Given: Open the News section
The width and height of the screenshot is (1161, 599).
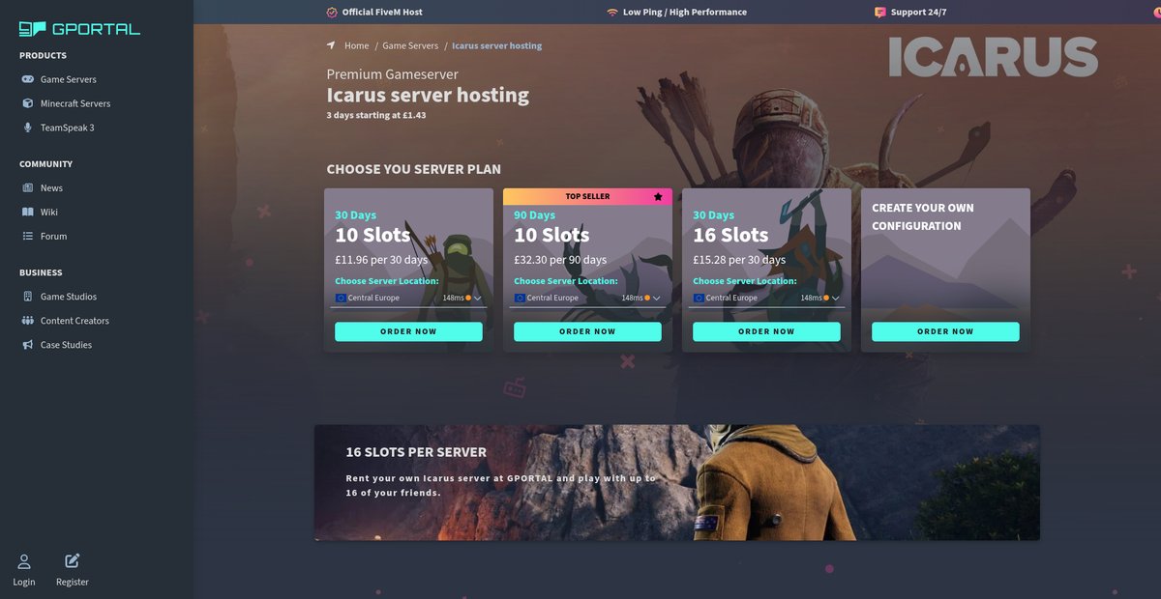Looking at the screenshot, I should [x=51, y=187].
